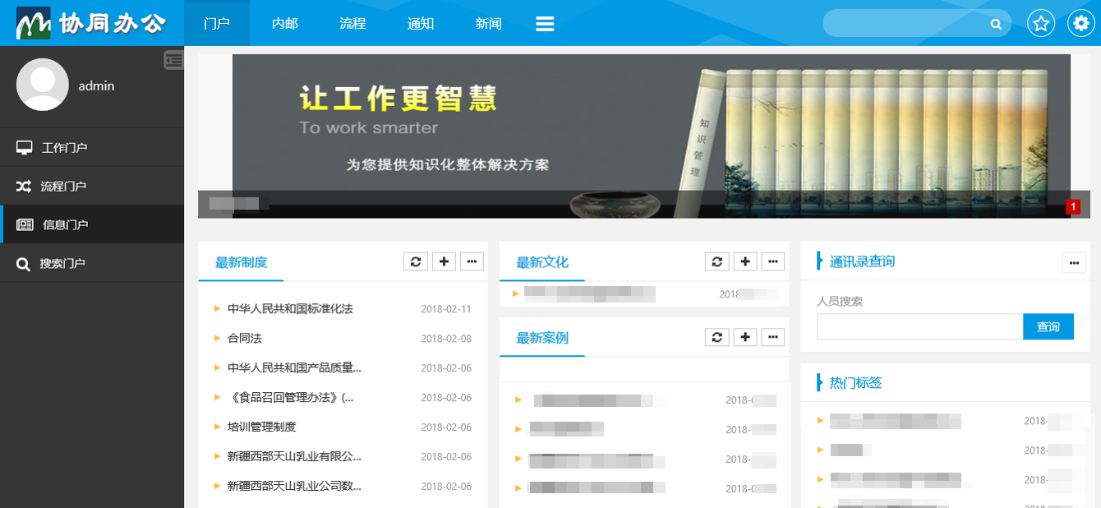The image size is (1101, 508).
Task: Open more options for 最新制度 panel
Action: tap(472, 261)
